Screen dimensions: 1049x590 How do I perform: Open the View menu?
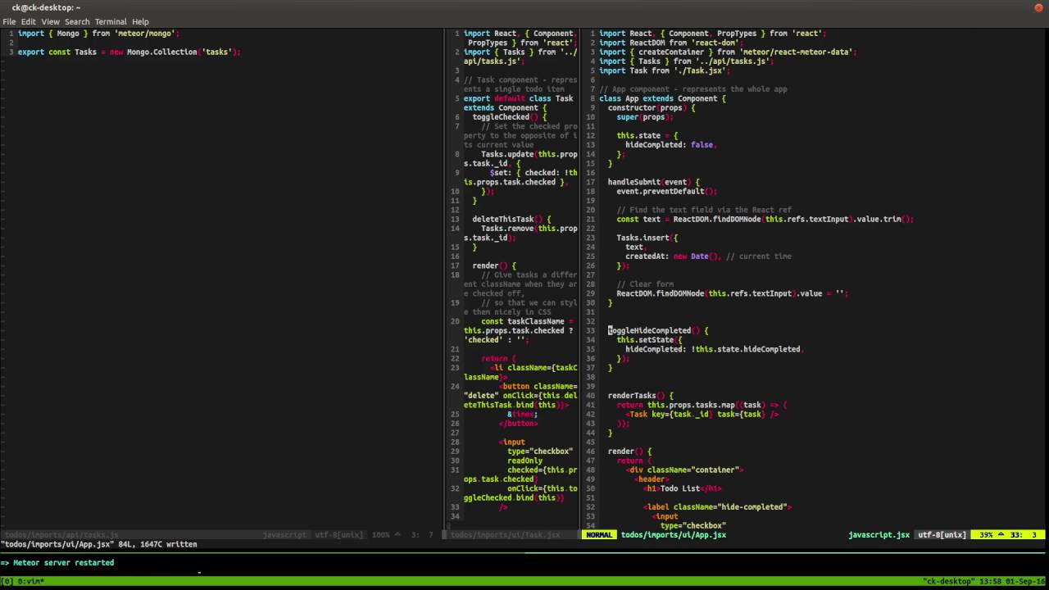coord(50,21)
